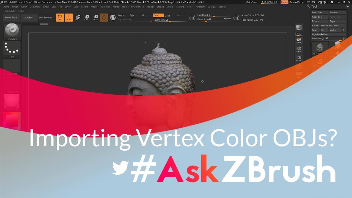The width and height of the screenshot is (352, 198).
Task: Open the Render menu
Action: point(150,7)
